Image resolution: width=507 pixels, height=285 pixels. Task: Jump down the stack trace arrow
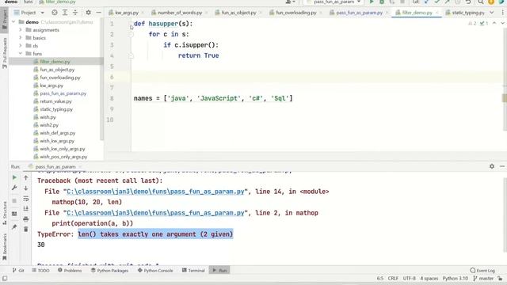(26, 188)
